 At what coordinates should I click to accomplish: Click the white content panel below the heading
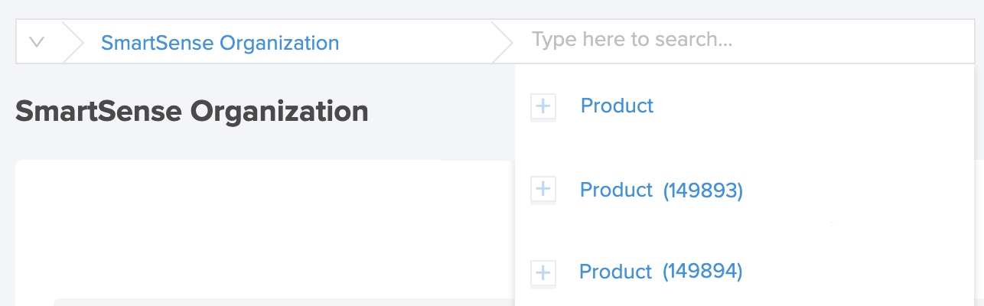click(x=264, y=229)
